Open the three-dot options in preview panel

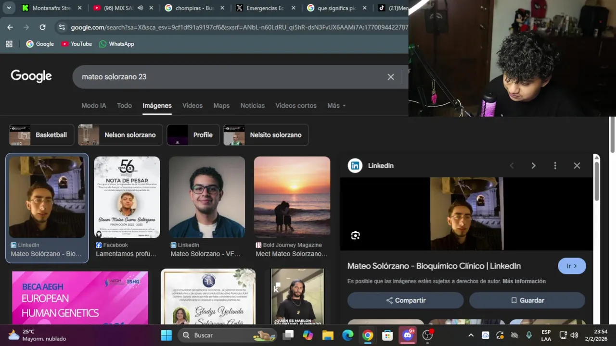(555, 166)
